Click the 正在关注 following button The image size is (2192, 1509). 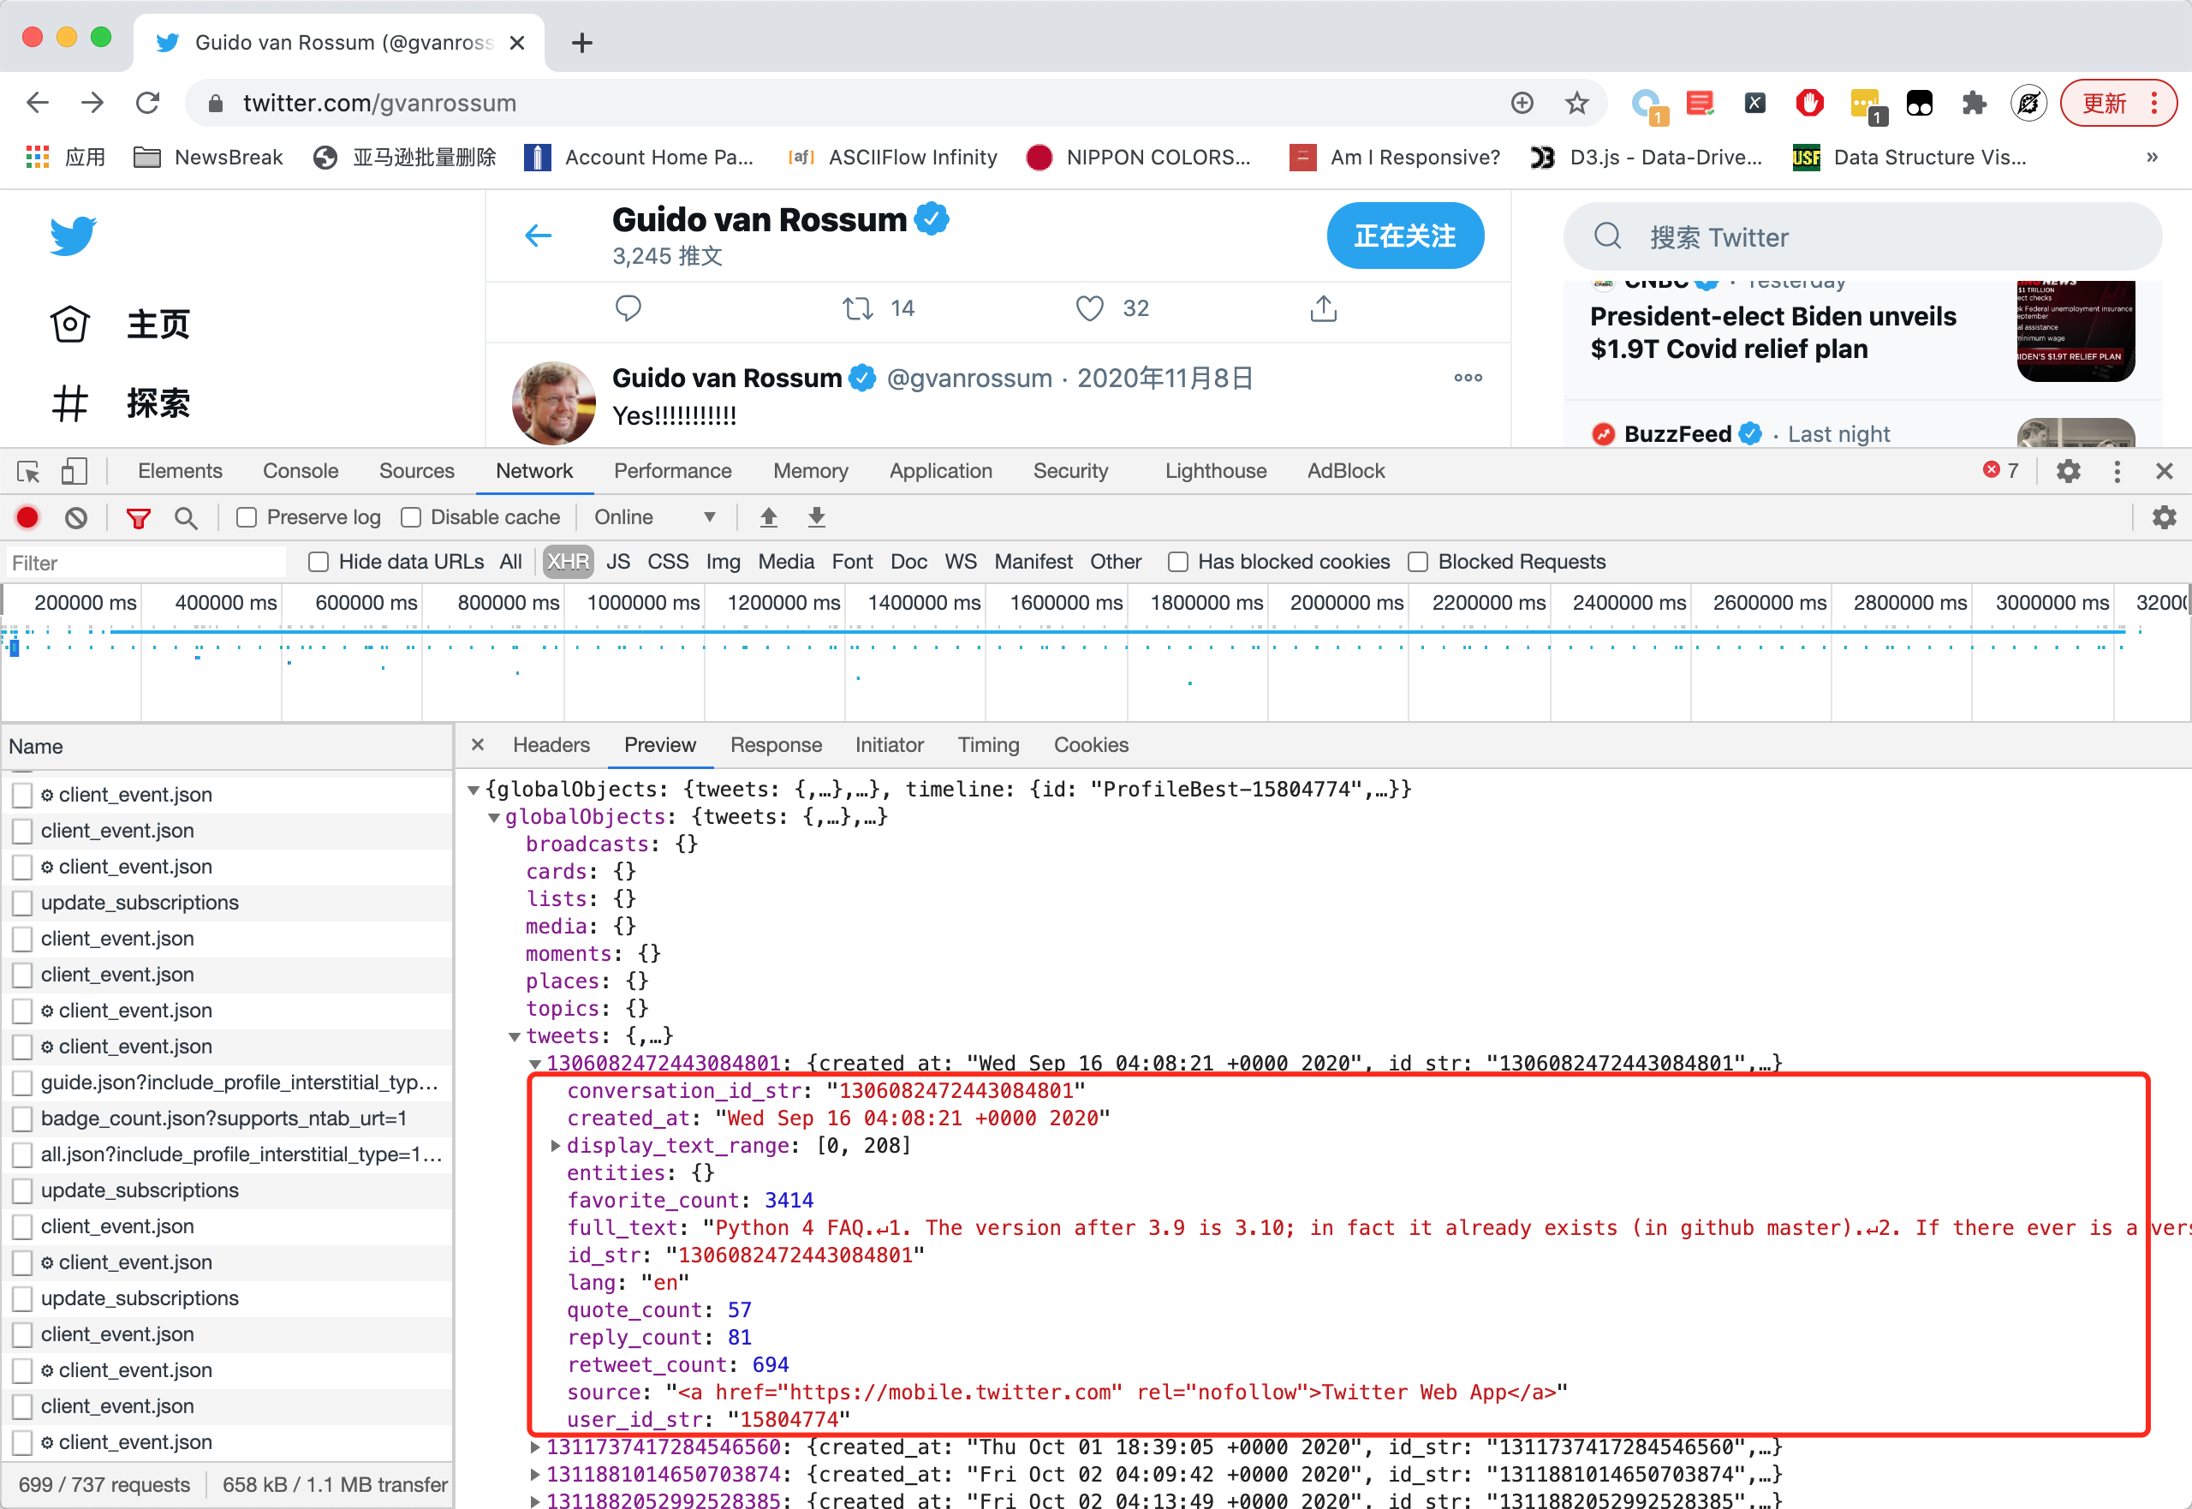(1403, 236)
